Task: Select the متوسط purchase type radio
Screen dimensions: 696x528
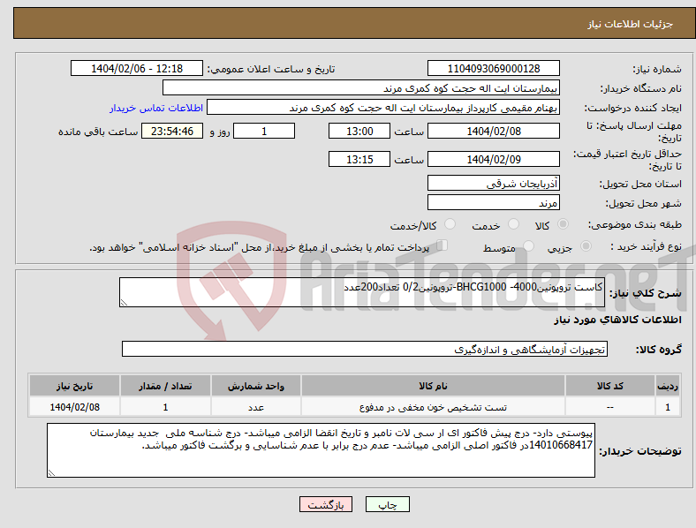Action: coord(528,245)
